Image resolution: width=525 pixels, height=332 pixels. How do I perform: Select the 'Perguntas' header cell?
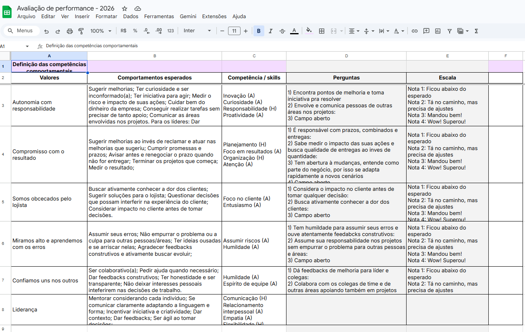pos(347,77)
